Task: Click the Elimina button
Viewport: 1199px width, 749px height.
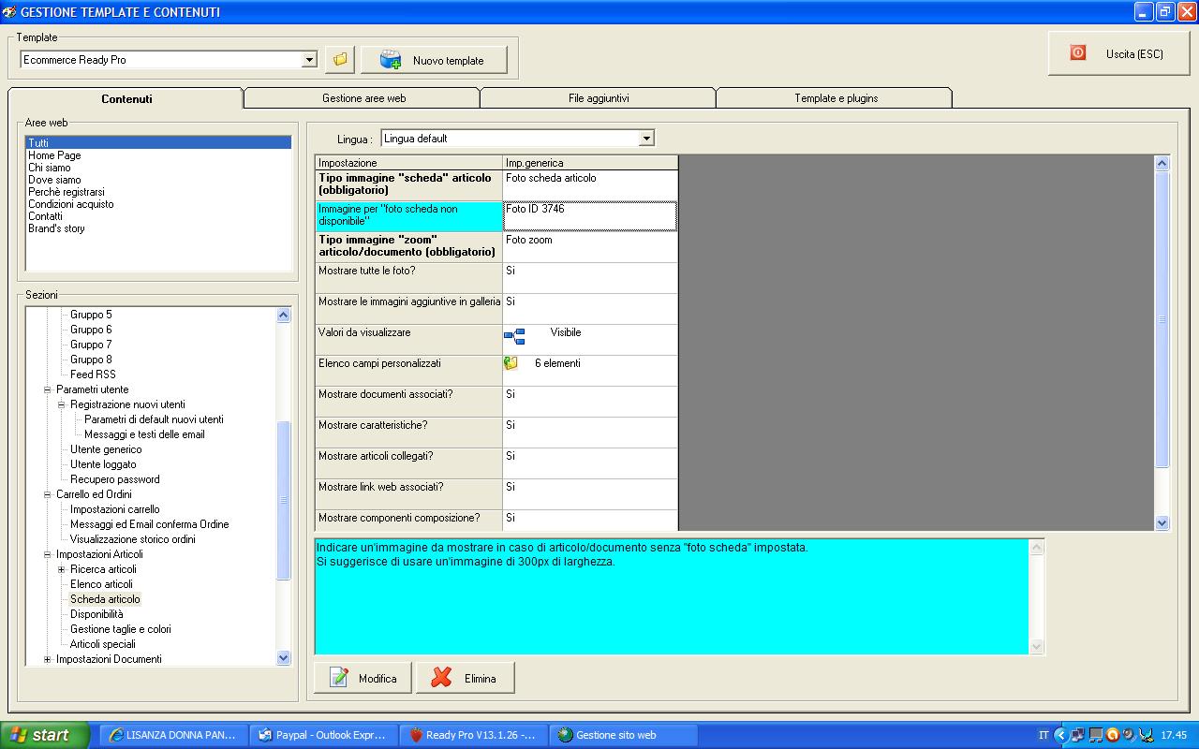Action: click(x=466, y=678)
